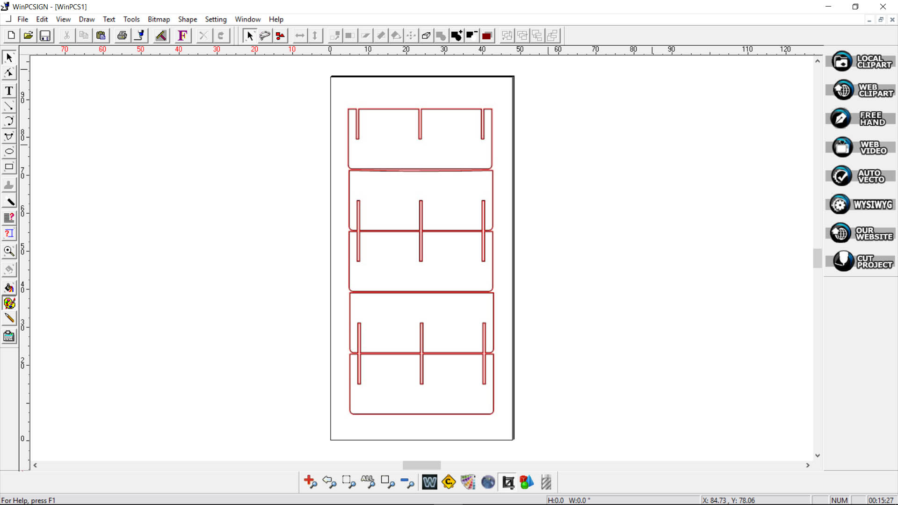Viewport: 898px width, 505px height.
Task: Select the Text tool T icon
Action: click(x=9, y=91)
